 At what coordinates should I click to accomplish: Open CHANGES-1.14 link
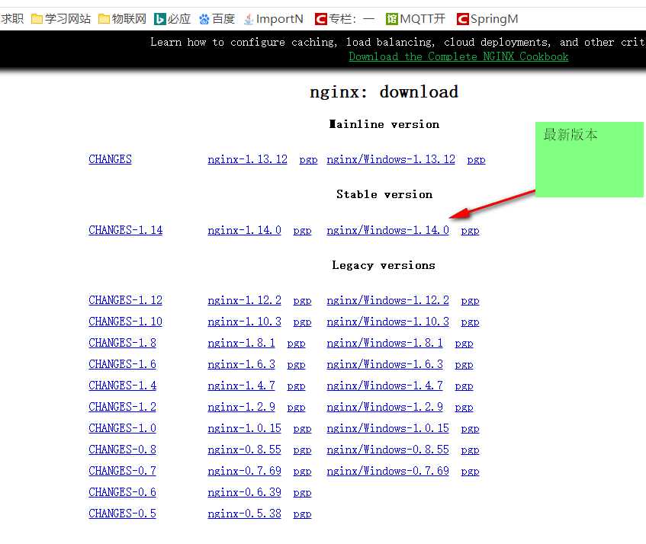(x=125, y=230)
